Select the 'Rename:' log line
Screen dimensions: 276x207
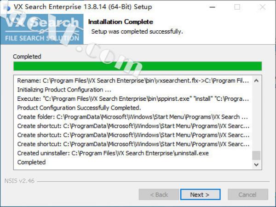coord(133,80)
